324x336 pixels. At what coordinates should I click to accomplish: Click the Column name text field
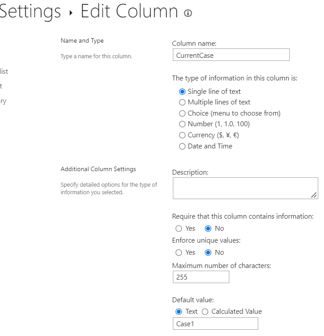(x=231, y=55)
